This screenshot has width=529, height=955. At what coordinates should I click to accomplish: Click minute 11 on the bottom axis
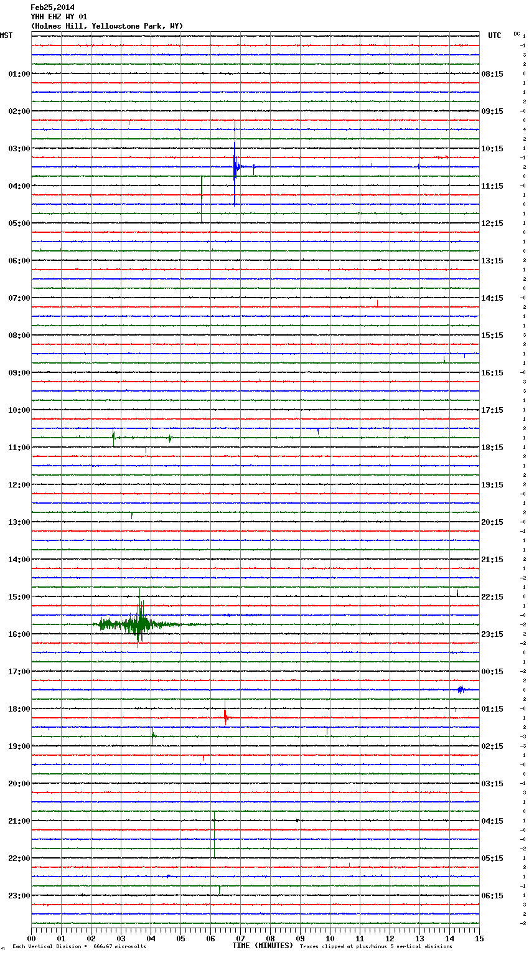360,938
